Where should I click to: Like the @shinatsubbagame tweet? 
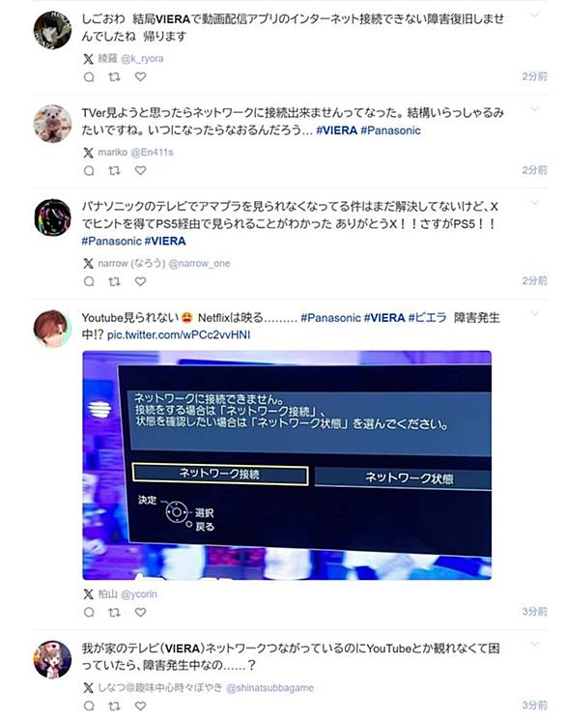[141, 706]
